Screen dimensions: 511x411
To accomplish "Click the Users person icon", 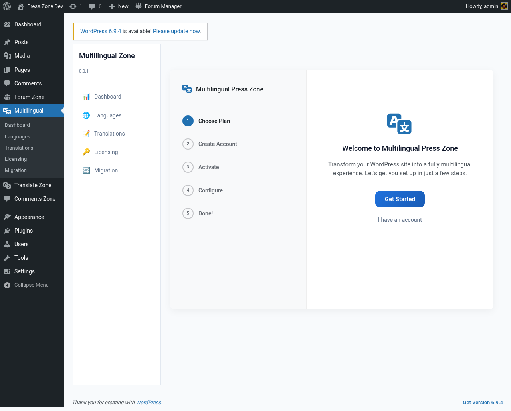I will pos(7,244).
